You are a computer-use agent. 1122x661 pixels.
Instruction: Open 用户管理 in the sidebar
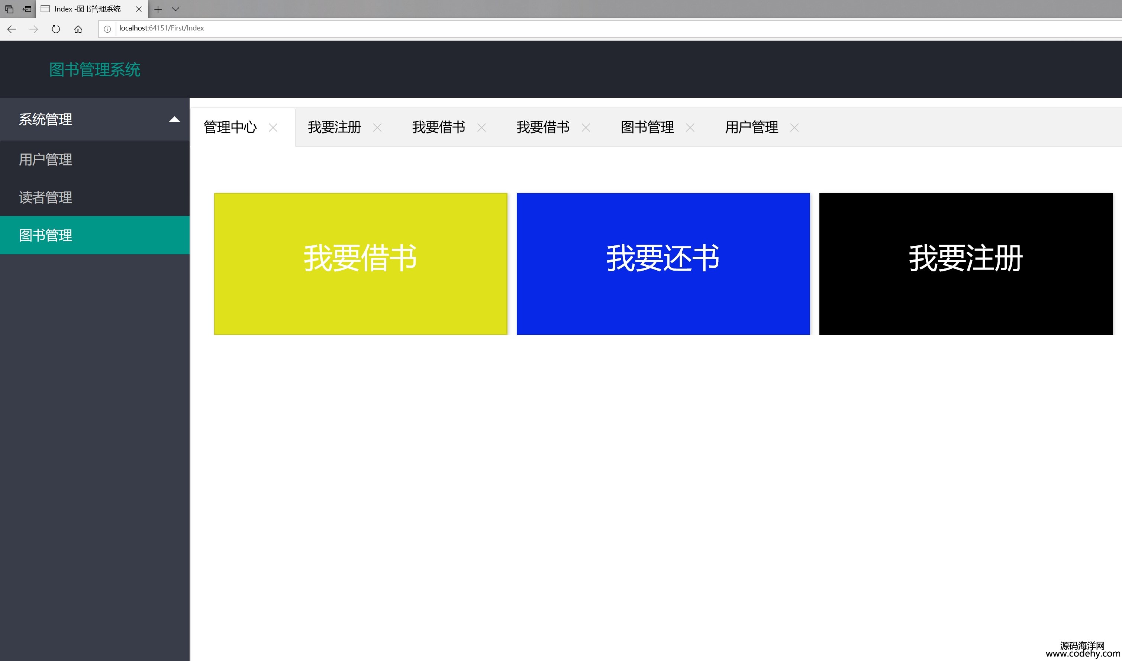tap(94, 159)
